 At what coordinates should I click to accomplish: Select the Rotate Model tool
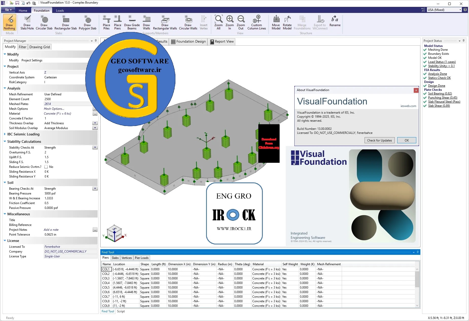287,23
